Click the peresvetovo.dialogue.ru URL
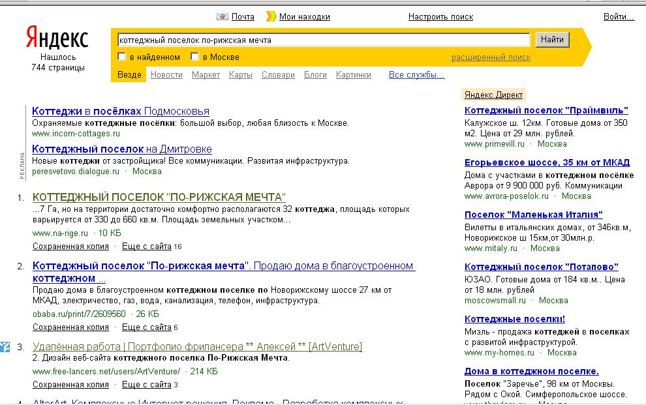Screen dimensions: 646x405 click(x=76, y=172)
